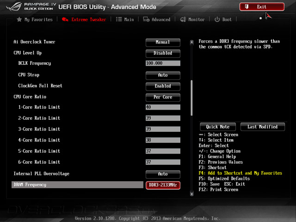This screenshot has width=296, height=222.
Task: Click the Exit button
Action: point(262,7)
